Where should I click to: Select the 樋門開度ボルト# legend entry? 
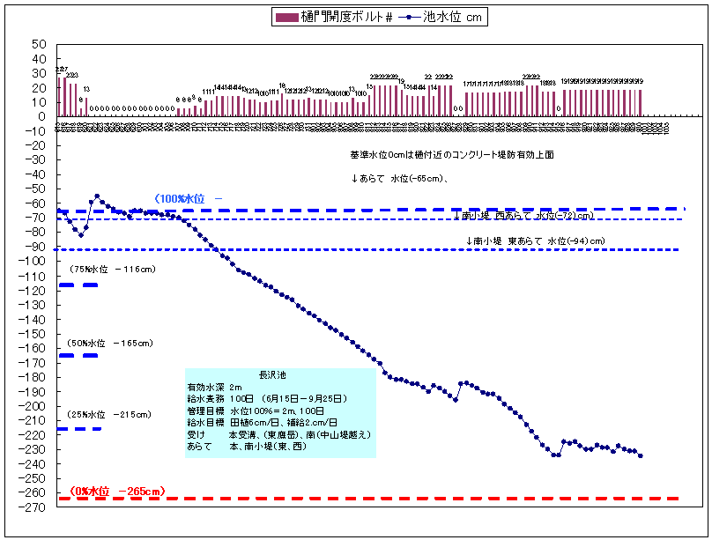point(345,18)
